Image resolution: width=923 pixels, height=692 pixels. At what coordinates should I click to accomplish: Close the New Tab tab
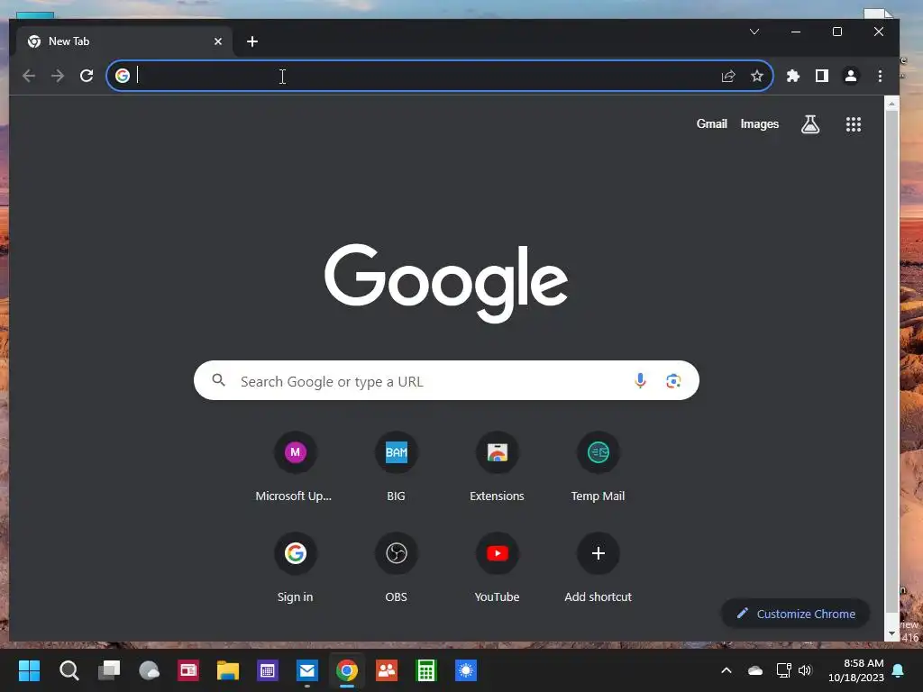coord(218,41)
